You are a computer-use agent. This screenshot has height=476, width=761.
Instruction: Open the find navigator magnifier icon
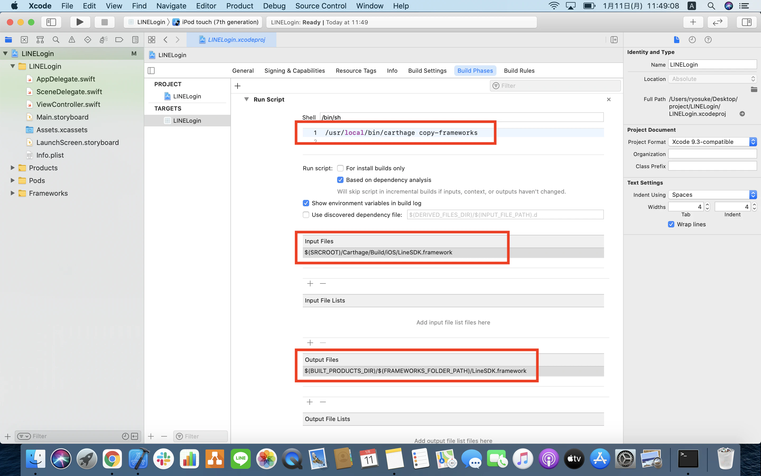56,40
